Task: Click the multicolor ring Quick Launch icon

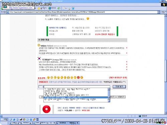Action: coord(24,120)
